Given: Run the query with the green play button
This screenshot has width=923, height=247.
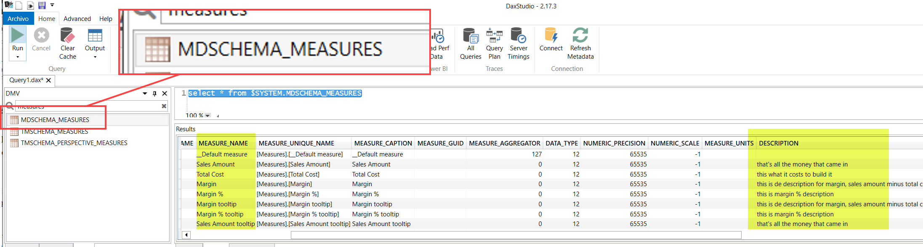Looking at the screenshot, I should pos(18,35).
